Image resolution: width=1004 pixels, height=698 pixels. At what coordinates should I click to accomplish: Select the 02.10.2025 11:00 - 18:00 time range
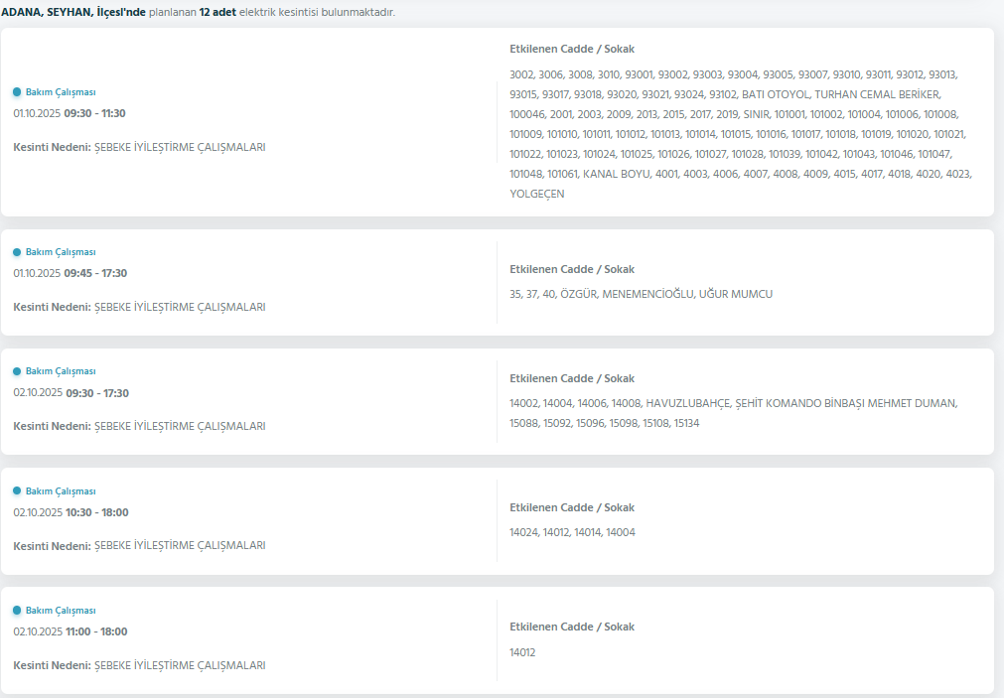pos(70,631)
